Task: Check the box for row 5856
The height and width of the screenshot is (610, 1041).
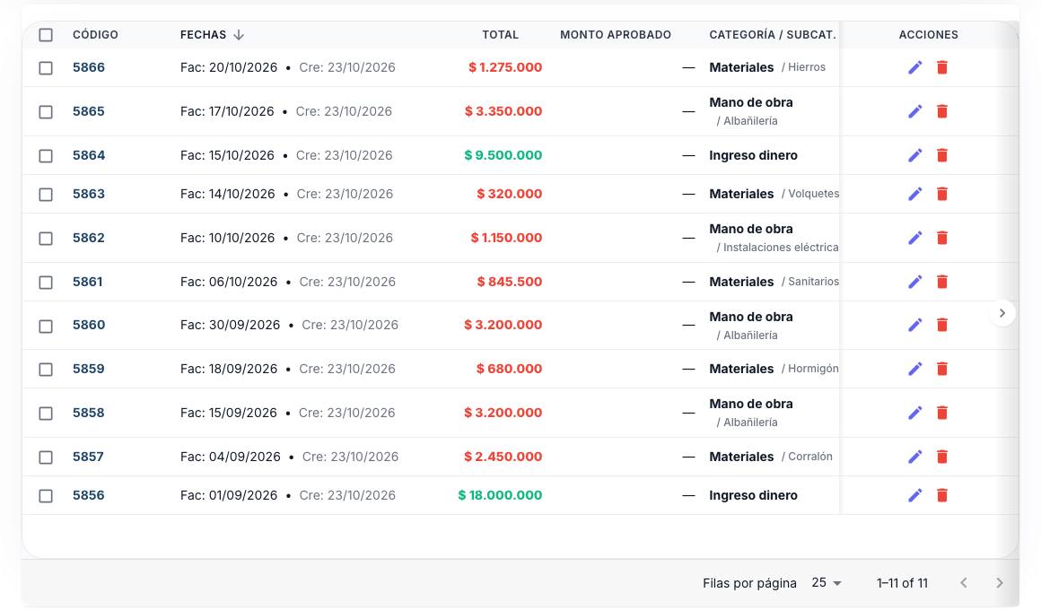Action: click(x=46, y=496)
